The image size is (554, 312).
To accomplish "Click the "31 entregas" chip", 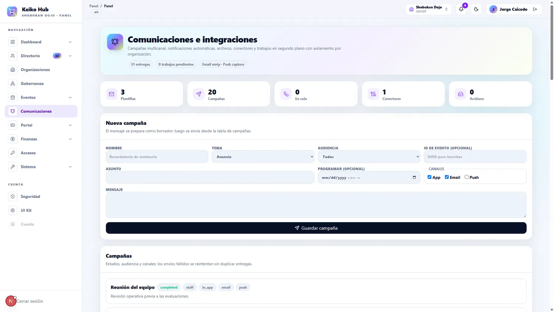I will pos(140,64).
